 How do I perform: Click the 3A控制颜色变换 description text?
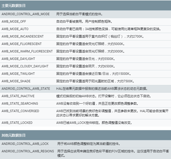(x=109, y=29)
